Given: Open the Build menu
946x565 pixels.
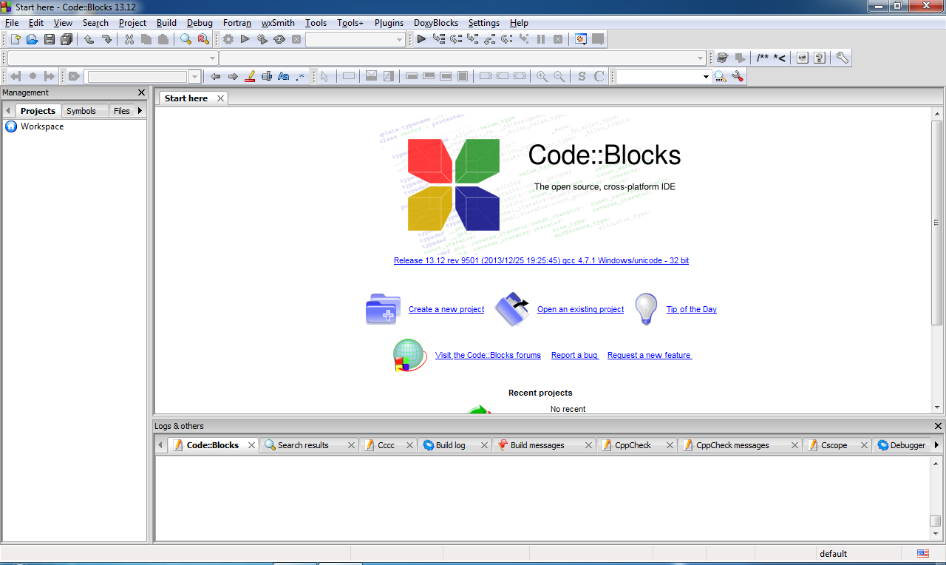Looking at the screenshot, I should coord(166,23).
